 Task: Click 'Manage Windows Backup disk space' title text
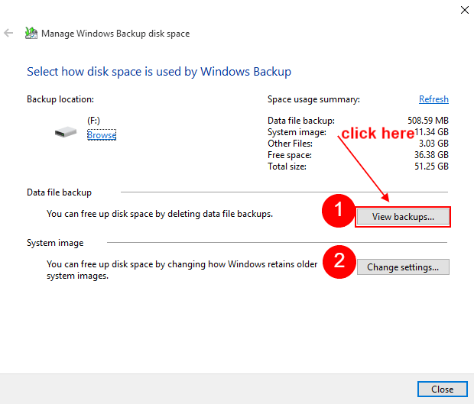(115, 34)
